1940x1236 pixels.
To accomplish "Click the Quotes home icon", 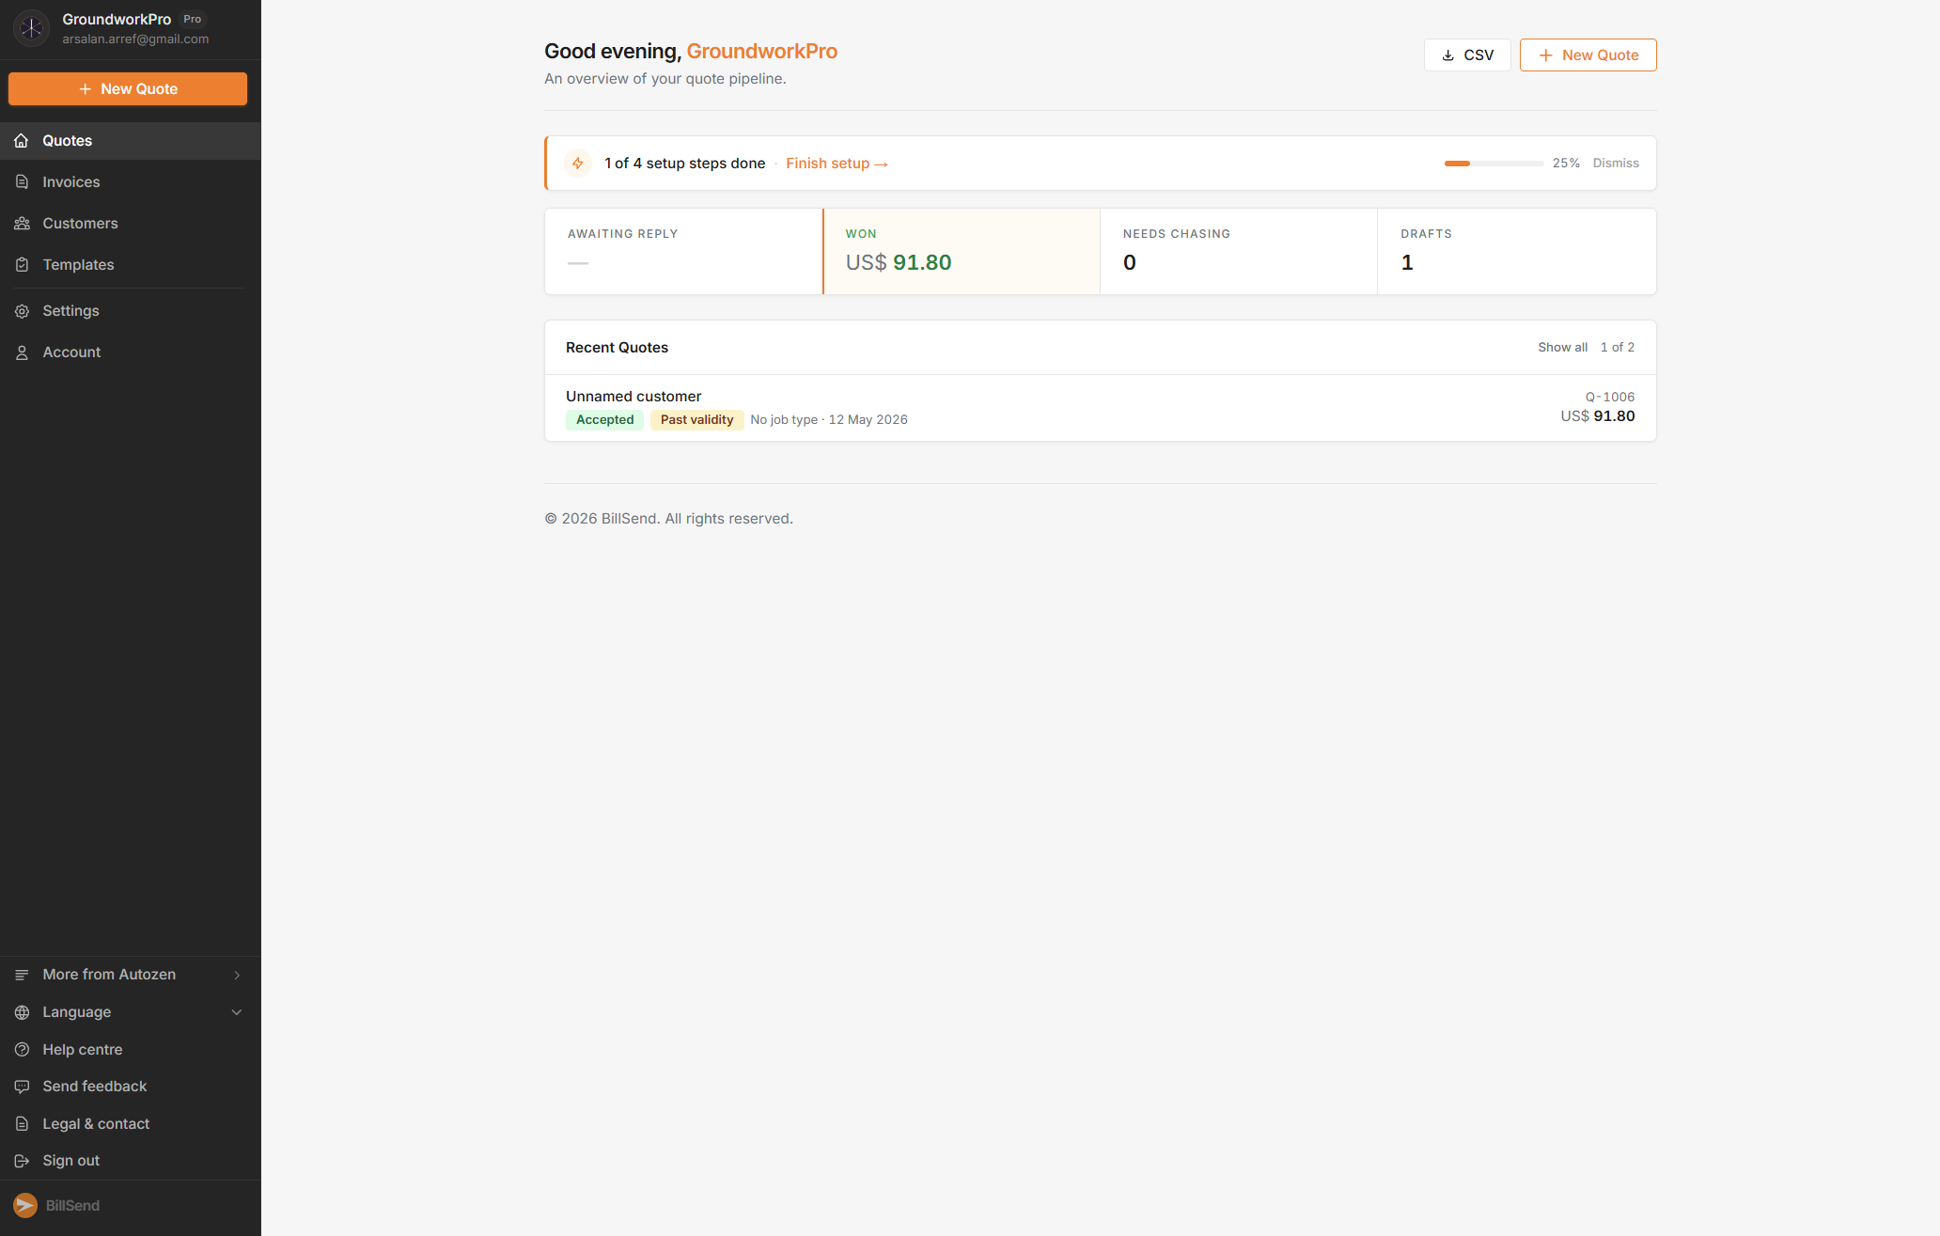I will (22, 141).
